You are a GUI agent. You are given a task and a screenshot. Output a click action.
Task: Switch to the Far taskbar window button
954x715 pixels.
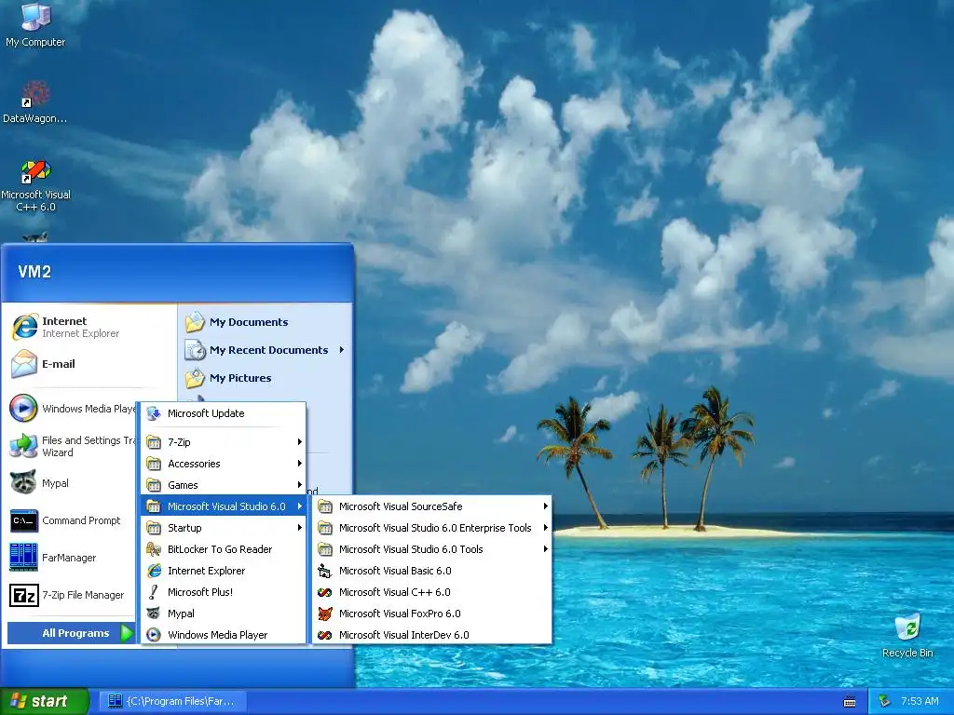tap(172, 702)
